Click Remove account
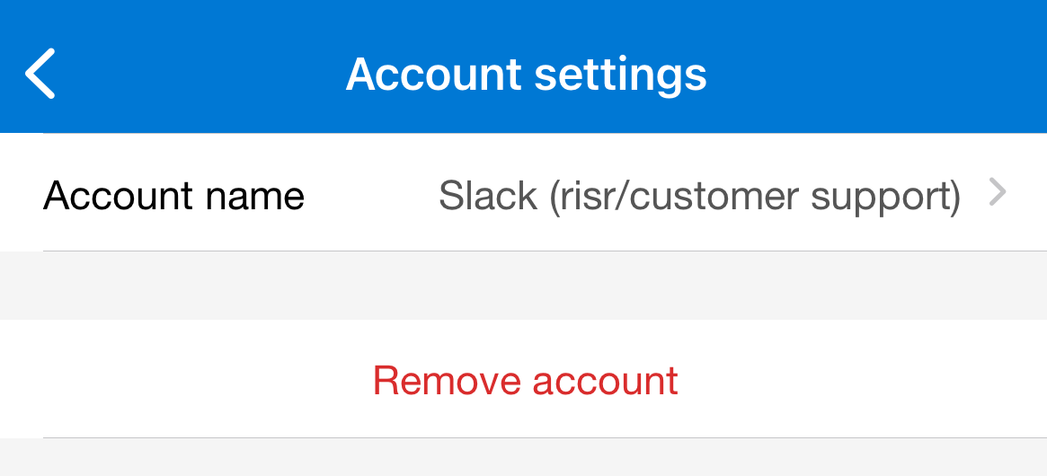This screenshot has height=476, width=1047. coord(525,380)
